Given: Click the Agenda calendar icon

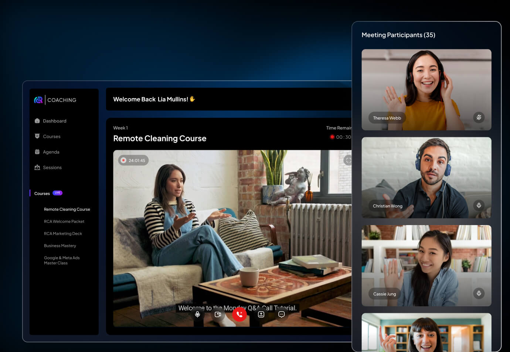Looking at the screenshot, I should (37, 152).
